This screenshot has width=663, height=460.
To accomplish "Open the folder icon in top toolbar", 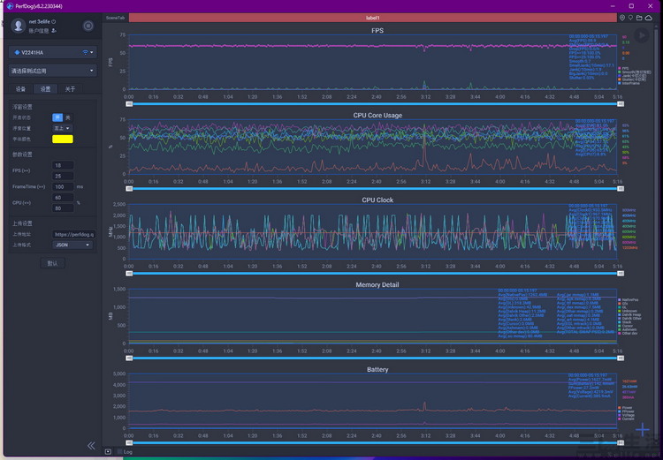I will [x=639, y=18].
